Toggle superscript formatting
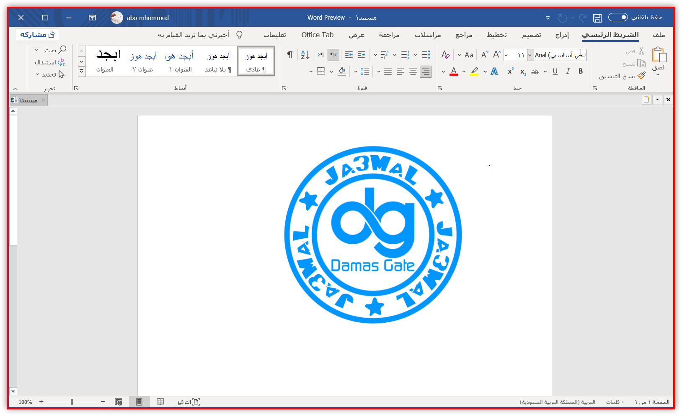Viewport: 682px width, 416px height. coord(510,71)
